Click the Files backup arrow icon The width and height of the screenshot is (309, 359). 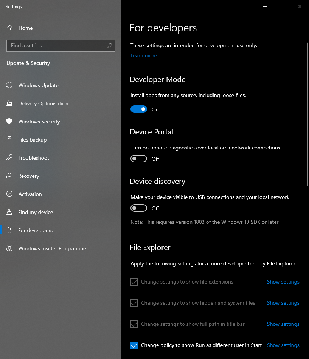click(x=9, y=139)
